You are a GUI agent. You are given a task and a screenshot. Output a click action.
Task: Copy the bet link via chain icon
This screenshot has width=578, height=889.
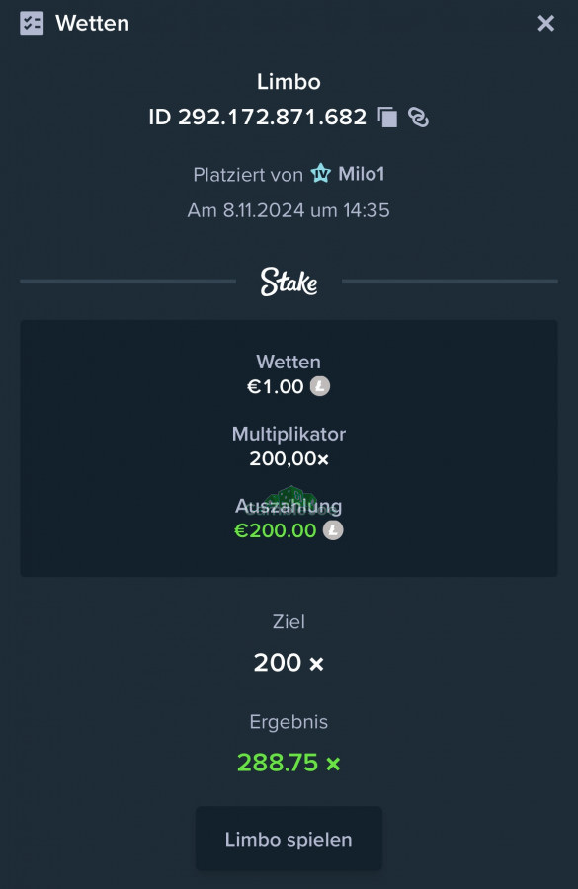419,118
